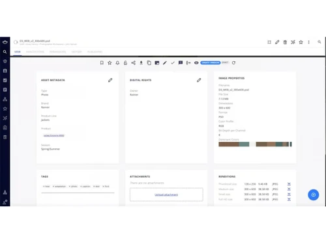Click the checkmark approve icon
This screenshot has width=326, height=244.
pyautogui.click(x=173, y=62)
